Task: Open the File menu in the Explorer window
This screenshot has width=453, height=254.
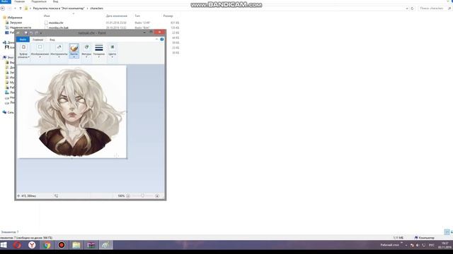Action: (x=5, y=1)
